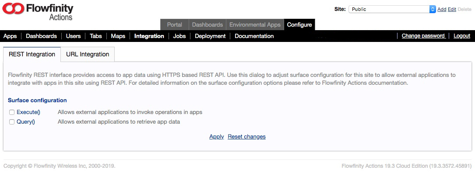Open Jobs in the configure menu
This screenshot has height=173, width=475.
click(x=179, y=36)
